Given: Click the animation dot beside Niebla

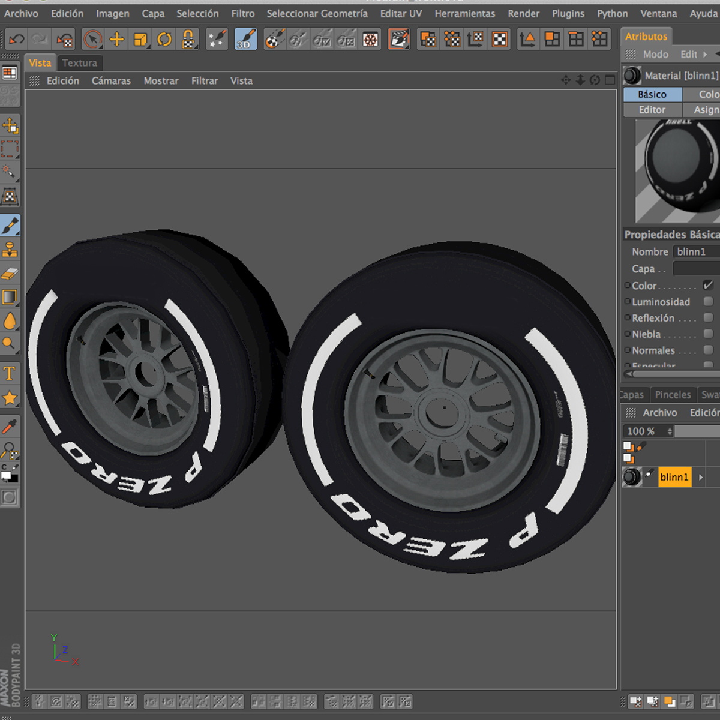Looking at the screenshot, I should click(x=627, y=334).
